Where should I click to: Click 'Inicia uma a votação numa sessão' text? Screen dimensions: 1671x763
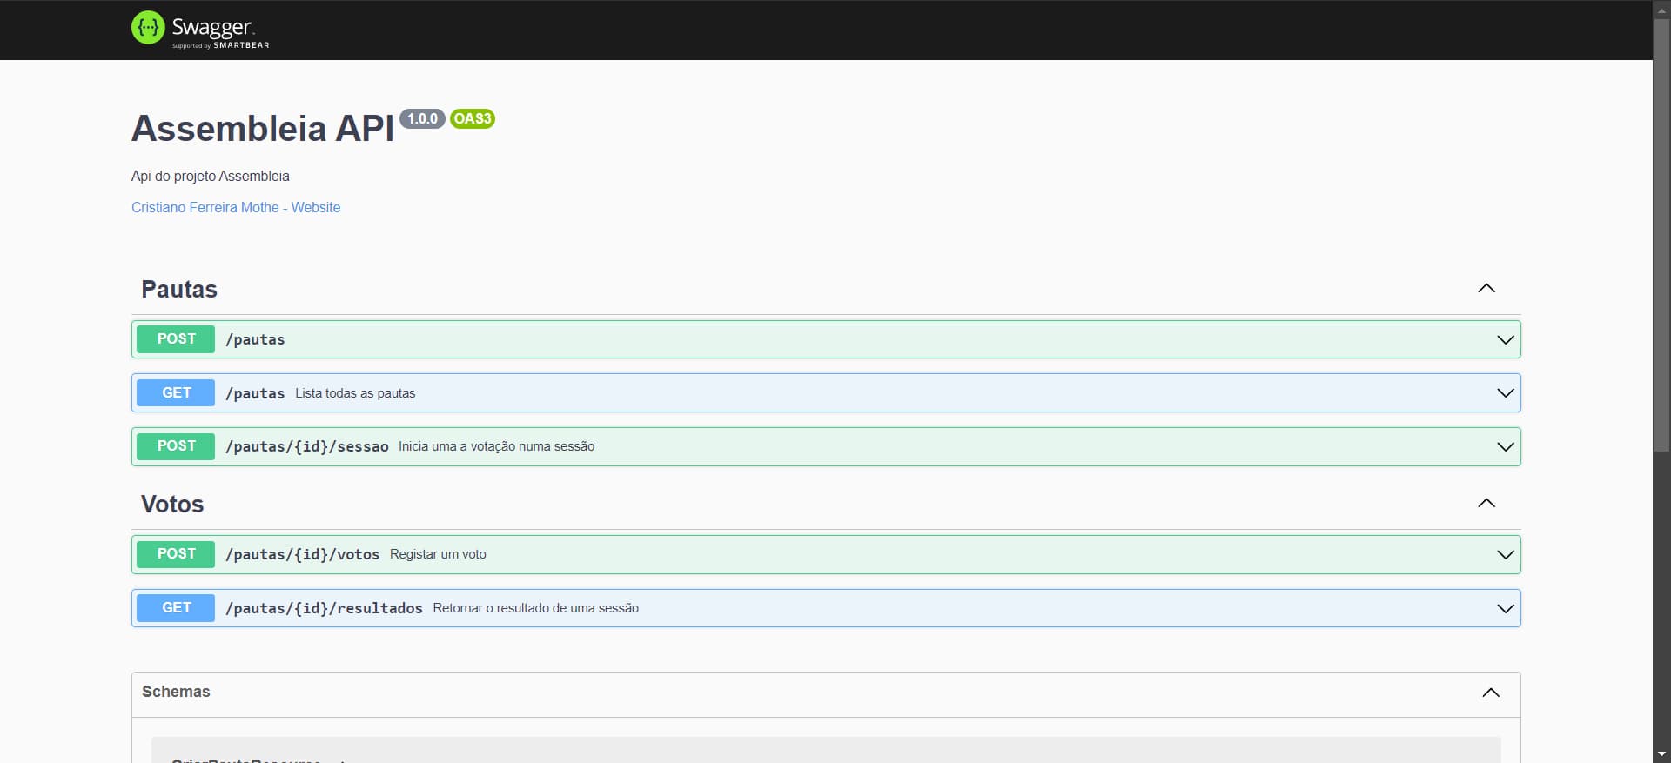[497, 446]
